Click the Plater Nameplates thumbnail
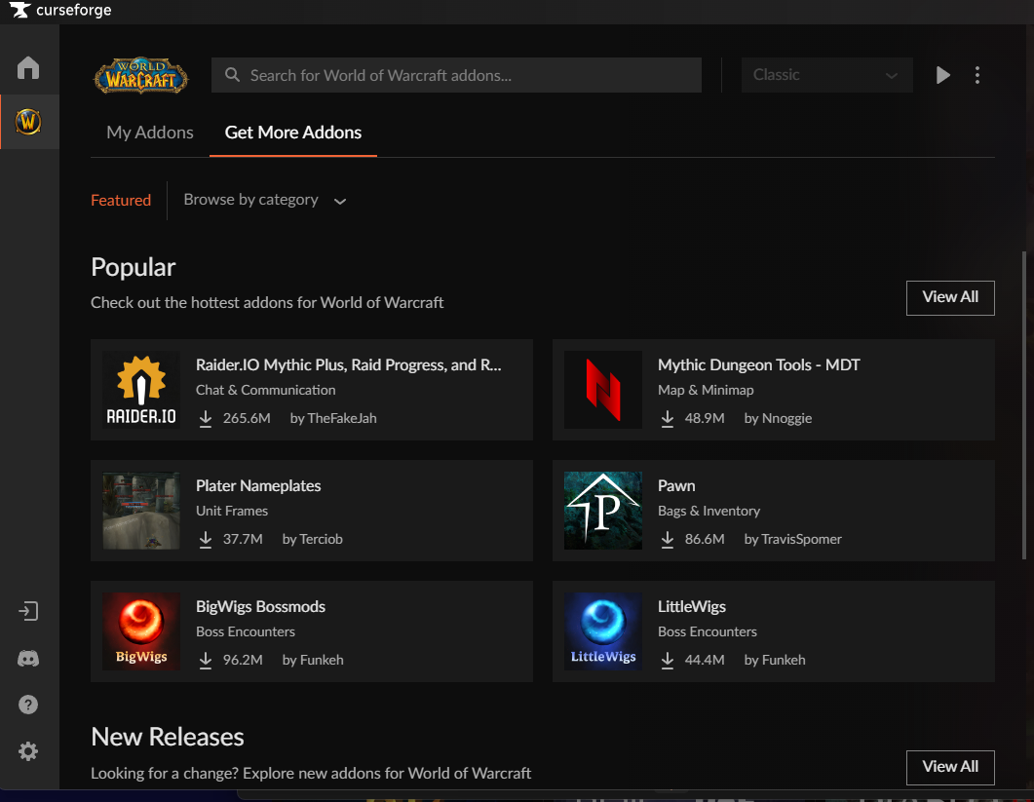This screenshot has height=802, width=1034. pos(141,511)
